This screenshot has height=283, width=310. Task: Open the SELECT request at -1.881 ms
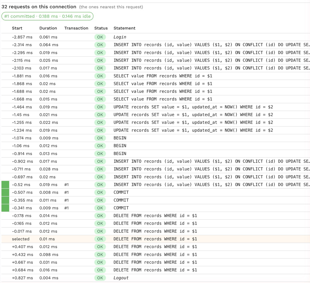156,76
